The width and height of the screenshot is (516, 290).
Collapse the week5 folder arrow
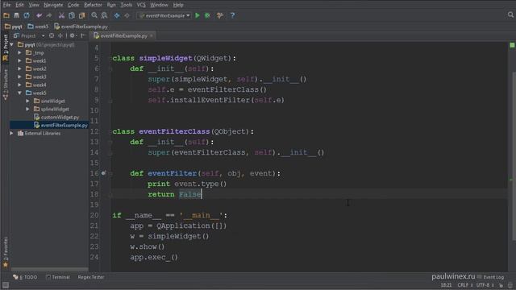pos(19,93)
